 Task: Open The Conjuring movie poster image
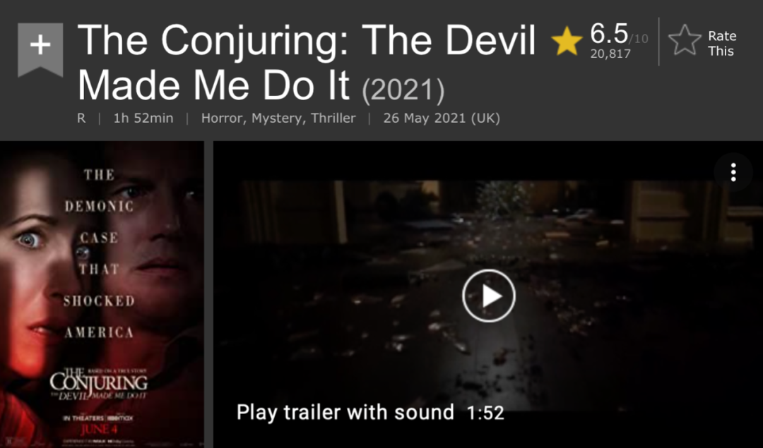102,294
